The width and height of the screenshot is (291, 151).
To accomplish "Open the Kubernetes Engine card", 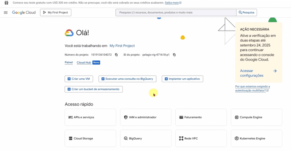I will pos(257,139).
